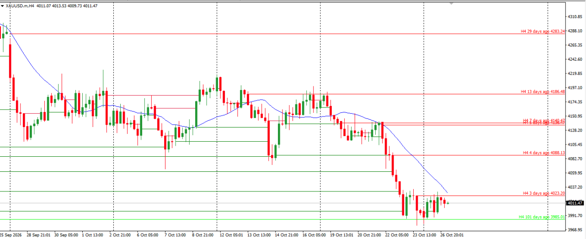Click price scale value 4197.10
586x239 pixels.
click(575, 87)
